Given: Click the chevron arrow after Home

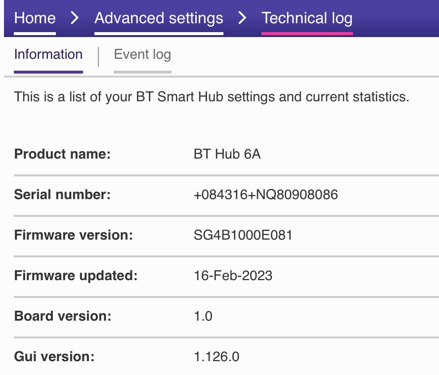Looking at the screenshot, I should pyautogui.click(x=75, y=18).
